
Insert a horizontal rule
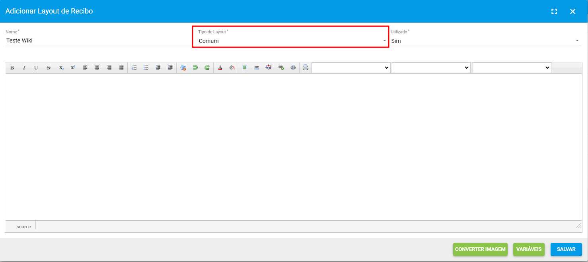tap(257, 68)
